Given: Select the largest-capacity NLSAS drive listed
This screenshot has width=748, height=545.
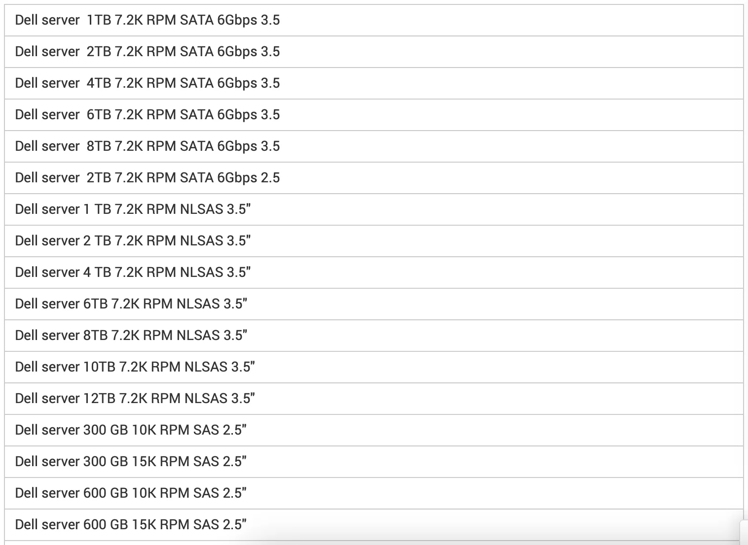Looking at the screenshot, I should 135,399.
